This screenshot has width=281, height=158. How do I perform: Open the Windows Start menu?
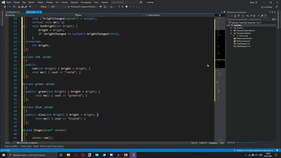(x=4, y=155)
